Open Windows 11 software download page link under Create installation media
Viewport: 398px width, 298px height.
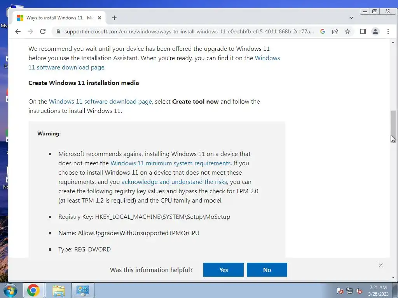pos(101,101)
